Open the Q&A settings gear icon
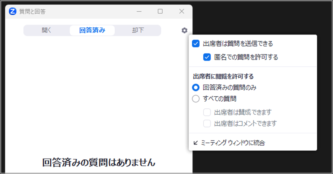Screen dimensions: 333x174 pyautogui.click(x=184, y=30)
